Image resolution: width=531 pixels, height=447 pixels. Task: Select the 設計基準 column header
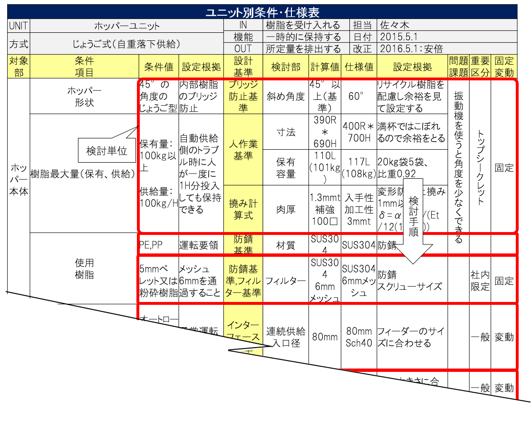[243, 67]
